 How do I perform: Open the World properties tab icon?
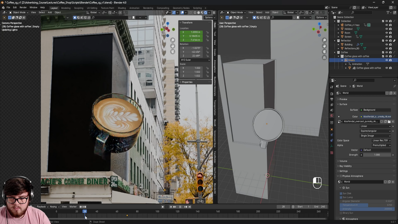pos(332,115)
